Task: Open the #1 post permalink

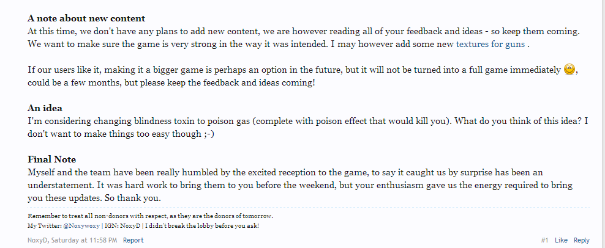Action: click(x=545, y=240)
